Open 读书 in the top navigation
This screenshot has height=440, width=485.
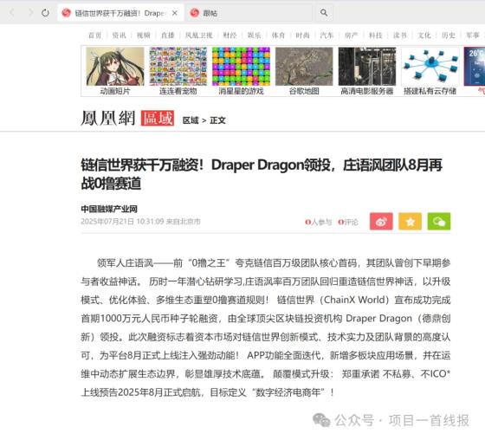click(400, 36)
